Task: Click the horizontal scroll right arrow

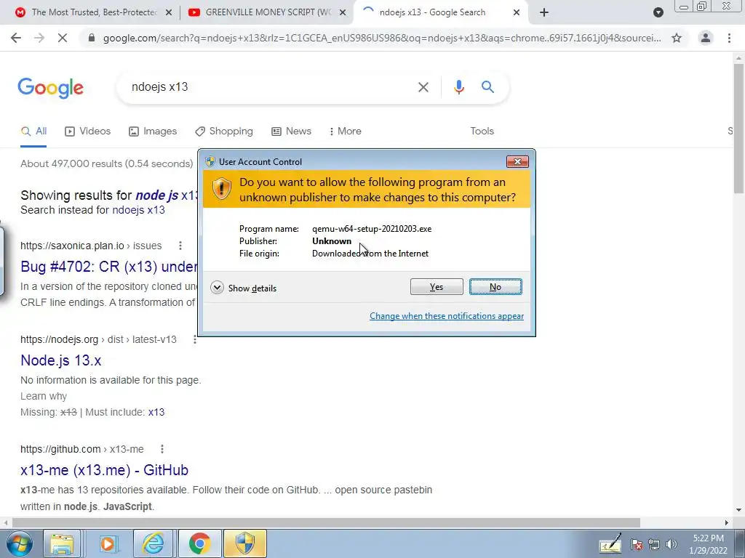Action: (727, 522)
